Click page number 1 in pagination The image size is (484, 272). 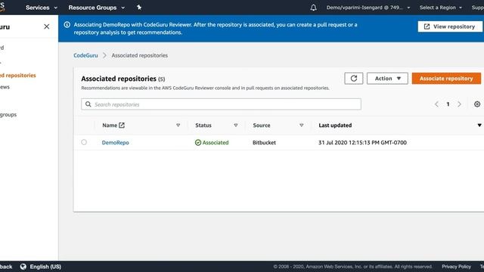[448, 104]
